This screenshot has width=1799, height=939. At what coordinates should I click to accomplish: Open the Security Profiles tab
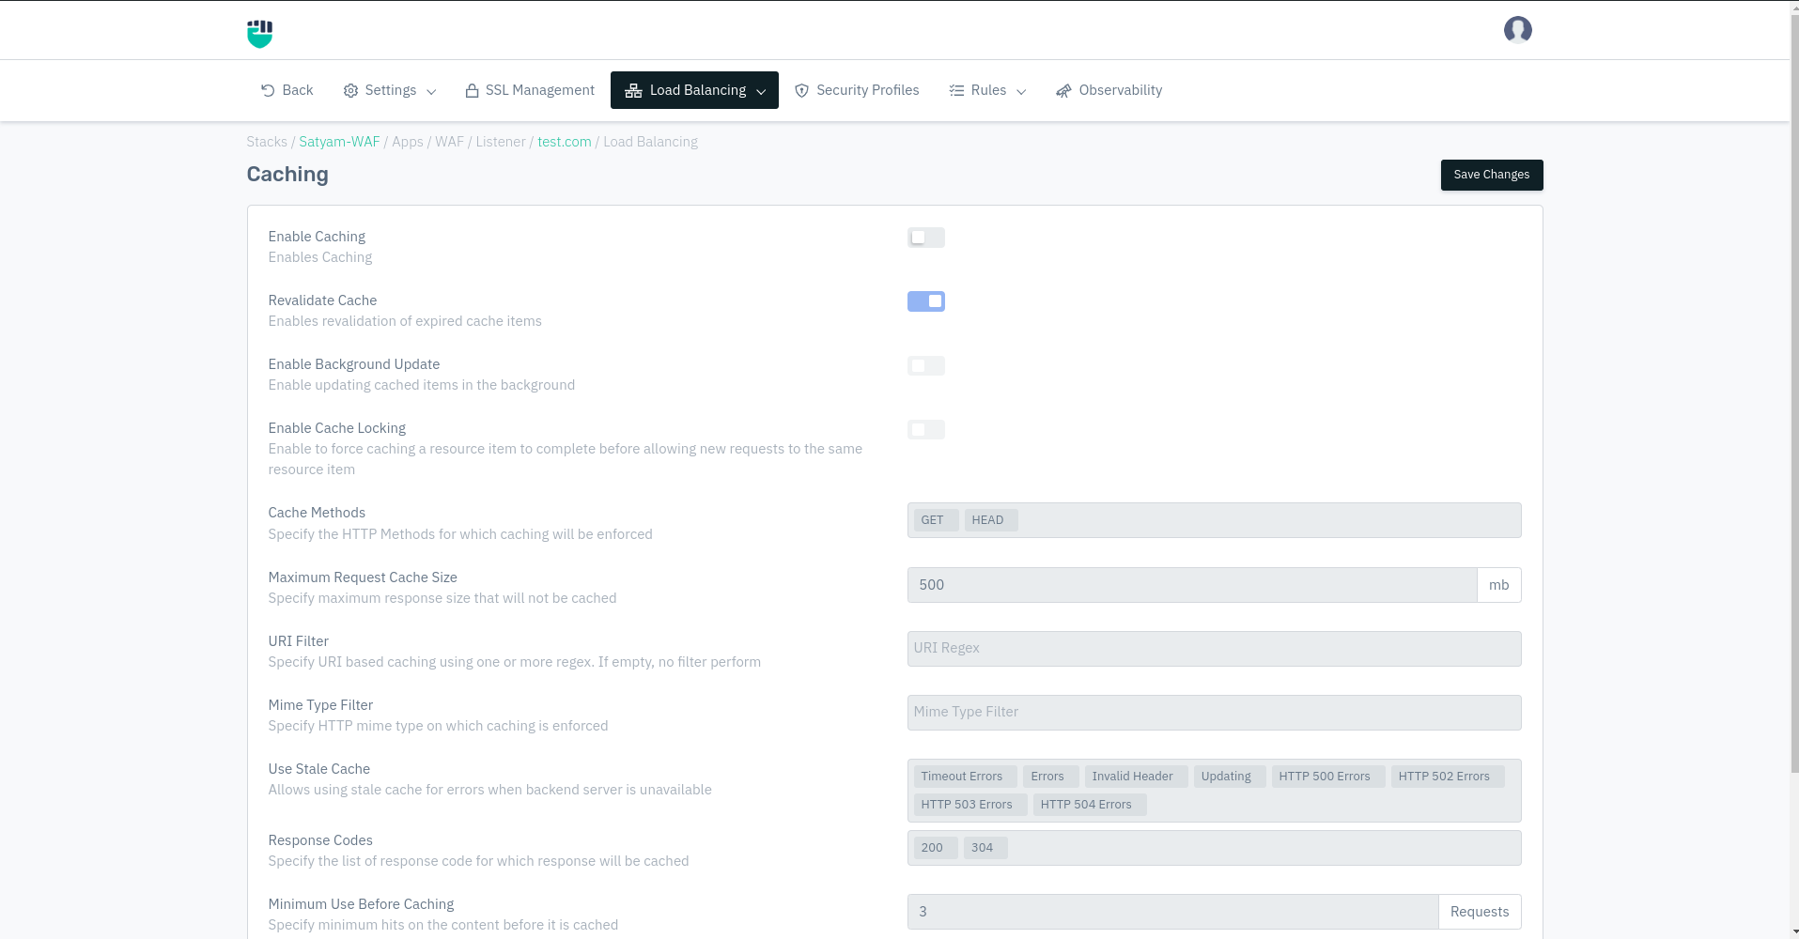click(x=857, y=90)
